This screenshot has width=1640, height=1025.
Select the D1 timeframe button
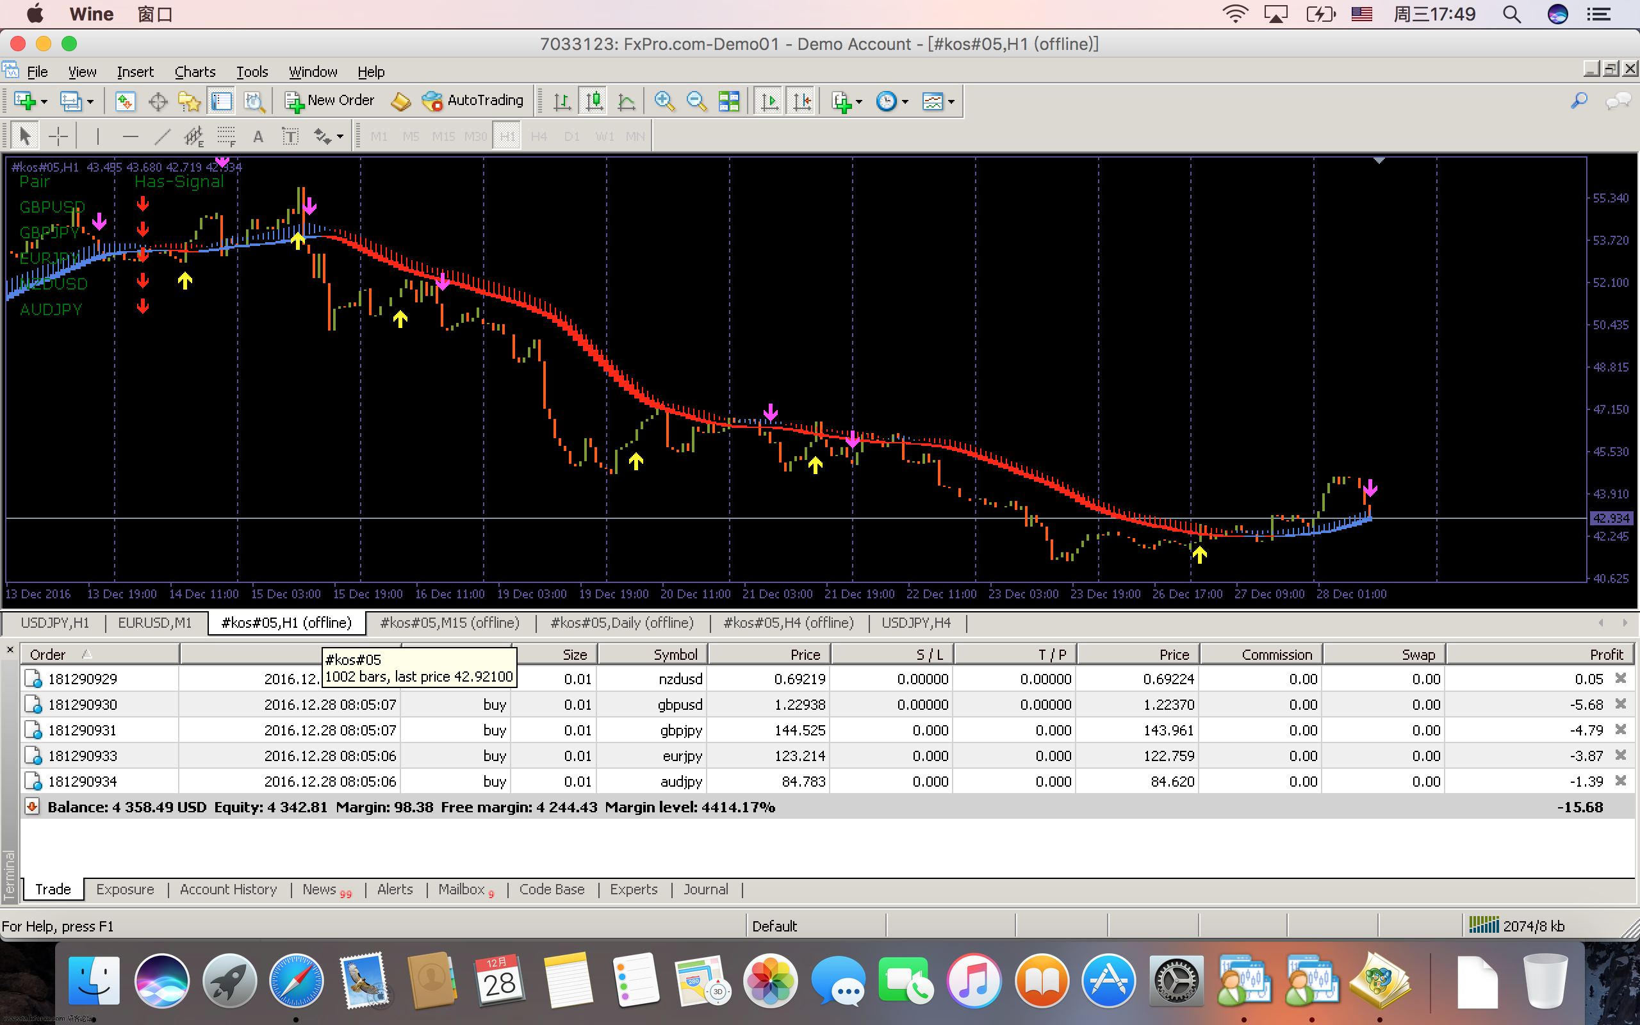point(571,136)
